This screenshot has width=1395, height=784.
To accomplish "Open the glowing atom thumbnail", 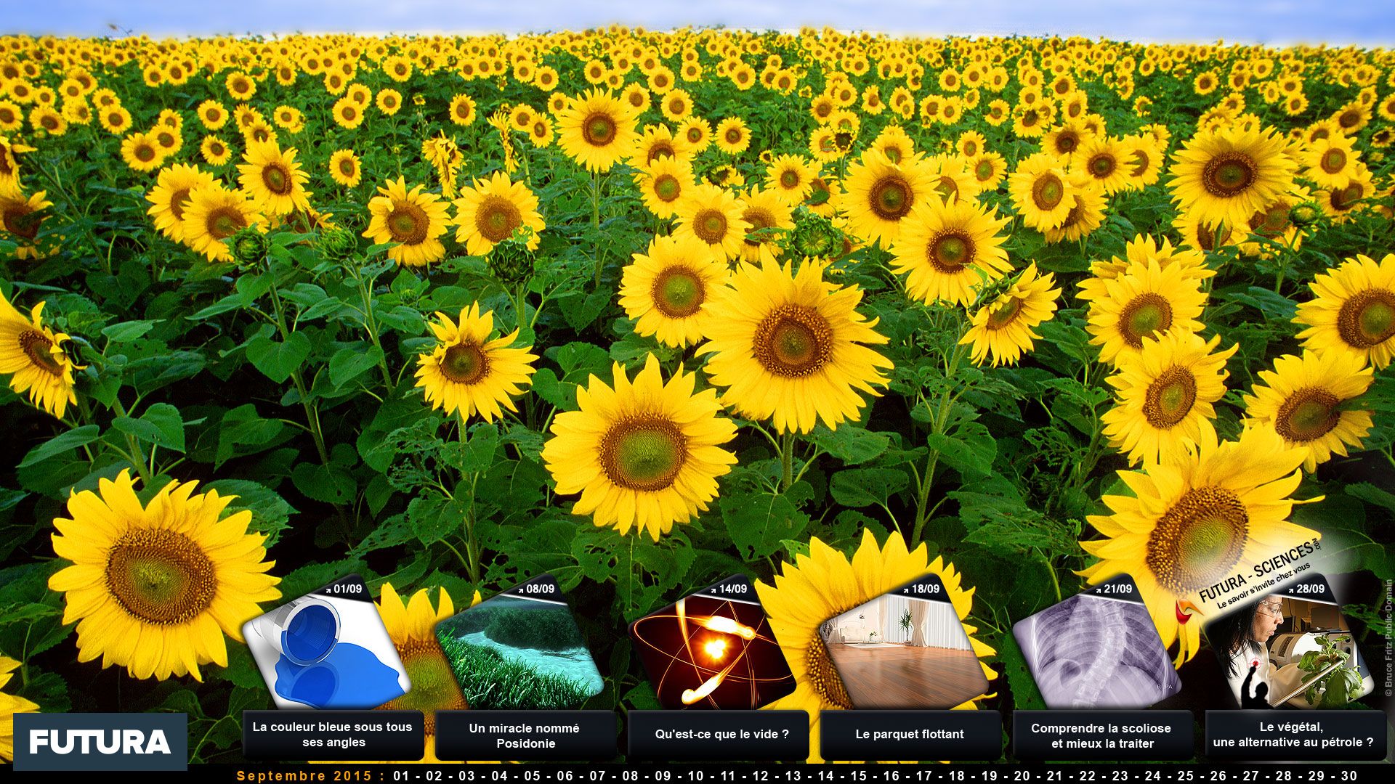I will pyautogui.click(x=712, y=652).
